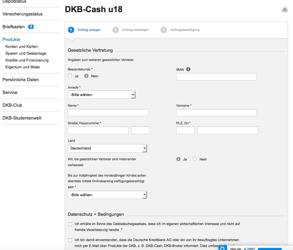Open DKB-Studentenwelt in the sidebar

(22, 118)
